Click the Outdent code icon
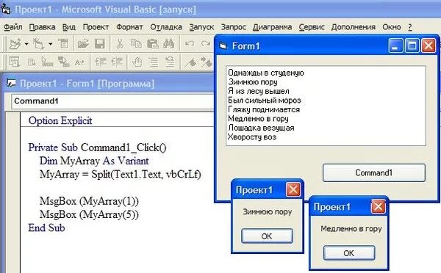441x273 pixels. [x=117, y=62]
